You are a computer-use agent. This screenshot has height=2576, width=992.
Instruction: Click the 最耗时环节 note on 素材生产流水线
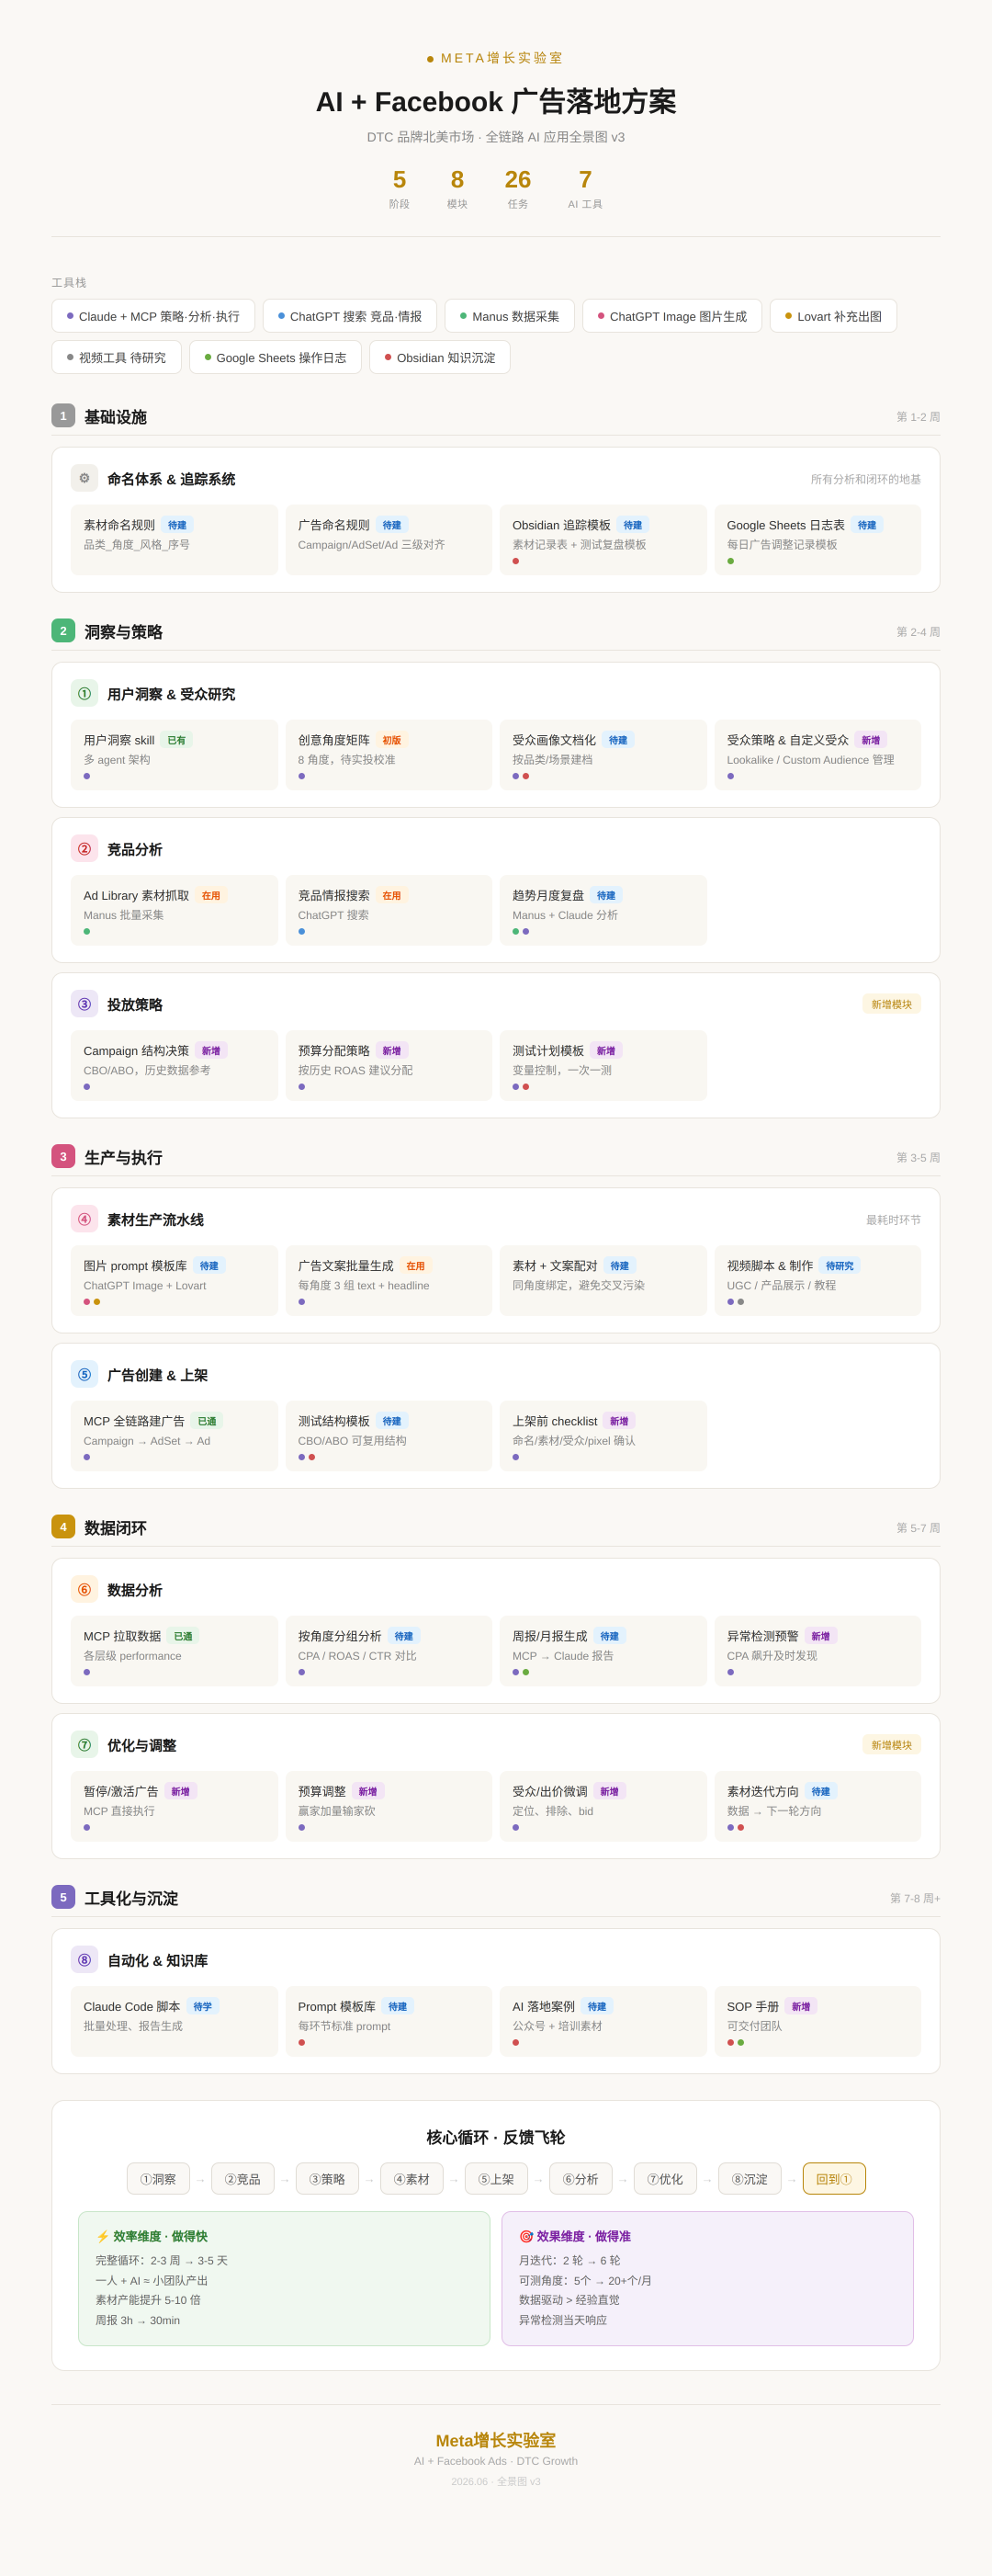pyautogui.click(x=893, y=1219)
